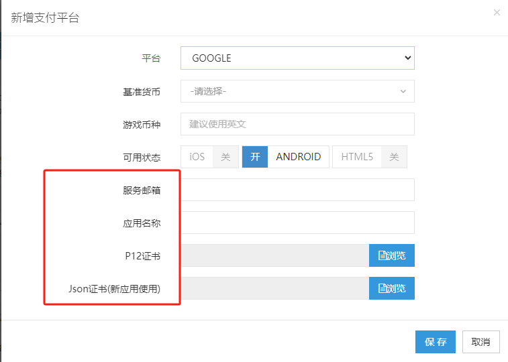Click the Json证书 file path field
This screenshot has width=508, height=362.
click(274, 288)
